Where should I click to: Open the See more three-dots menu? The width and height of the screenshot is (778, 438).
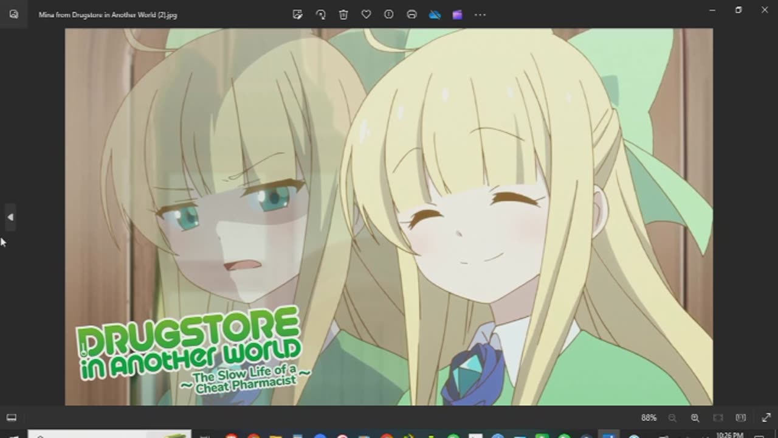(x=480, y=15)
